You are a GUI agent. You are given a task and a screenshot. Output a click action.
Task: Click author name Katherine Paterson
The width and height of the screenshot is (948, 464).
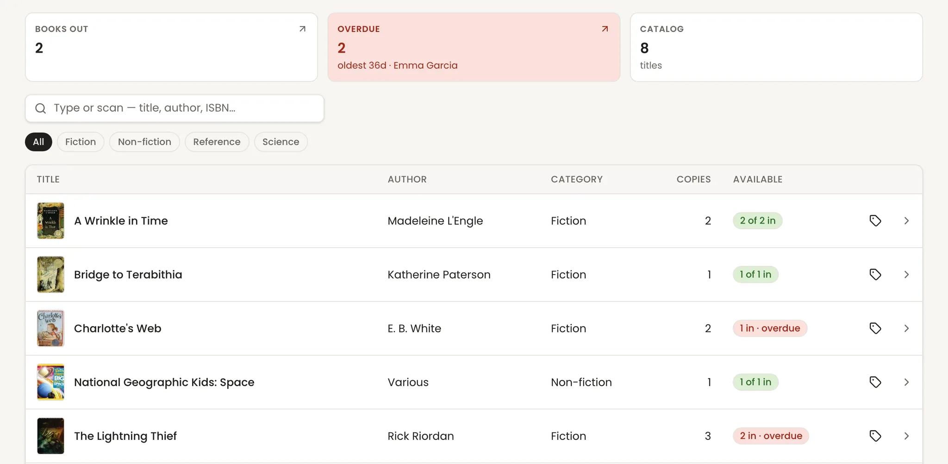(x=439, y=275)
